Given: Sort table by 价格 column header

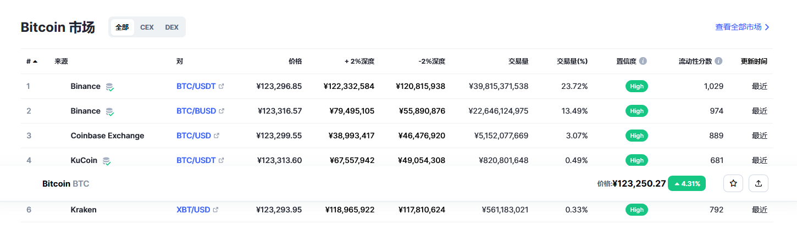Looking at the screenshot, I should pyautogui.click(x=295, y=61).
